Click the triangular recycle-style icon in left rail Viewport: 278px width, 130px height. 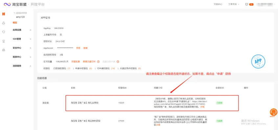coord(4,23)
